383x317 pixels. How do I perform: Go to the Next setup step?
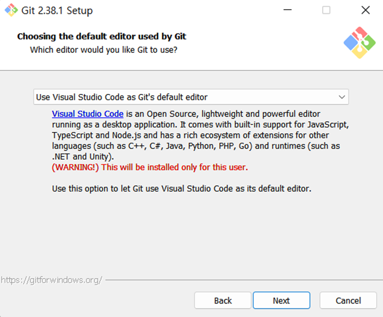[282, 300]
